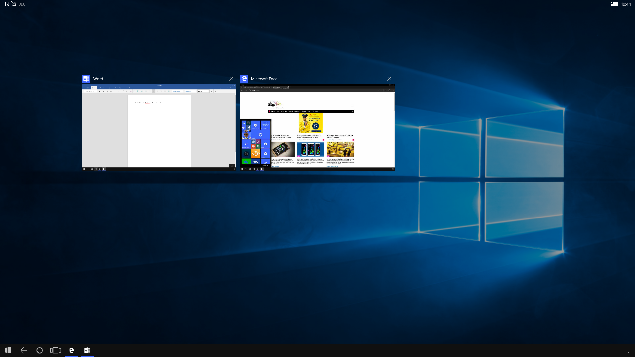Close the Word task view card

tap(231, 79)
